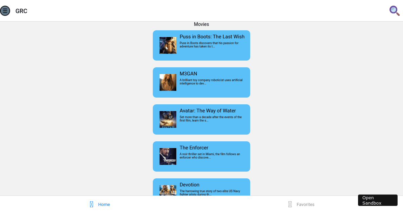
Task: Select the M3GAN poster thumbnail
Action: [168, 82]
